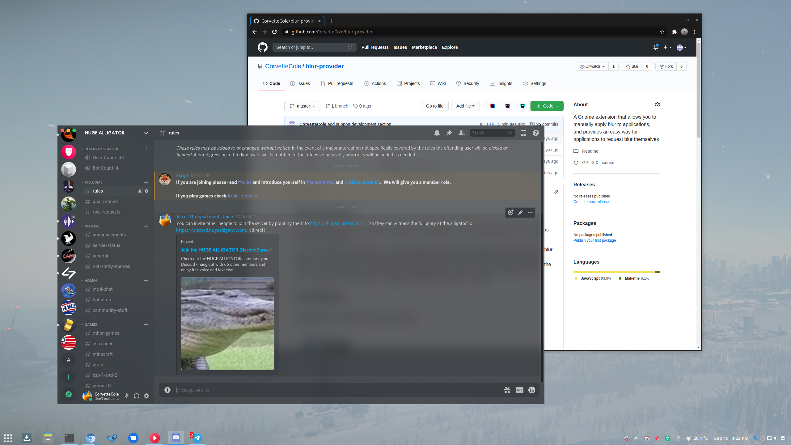Open Discord pinned messages icon
This screenshot has height=445, width=791.
click(x=449, y=133)
